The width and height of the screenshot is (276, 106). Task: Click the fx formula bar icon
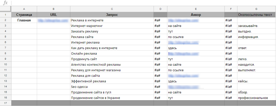tap(5, 3)
